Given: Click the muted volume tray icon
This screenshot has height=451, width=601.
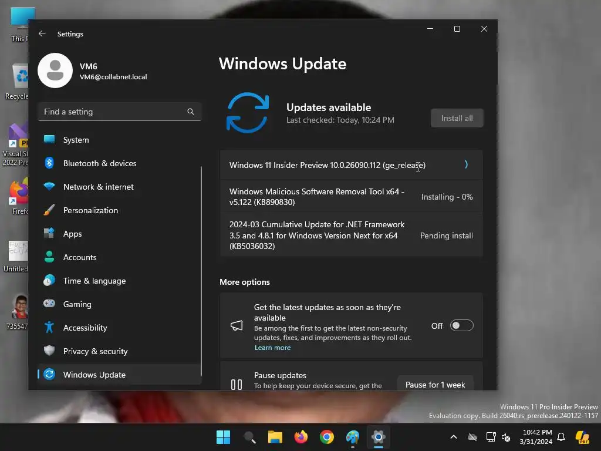Looking at the screenshot, I should pyautogui.click(x=506, y=437).
